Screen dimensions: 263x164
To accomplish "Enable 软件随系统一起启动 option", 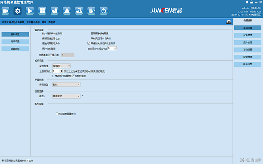I will (x=52, y=34).
